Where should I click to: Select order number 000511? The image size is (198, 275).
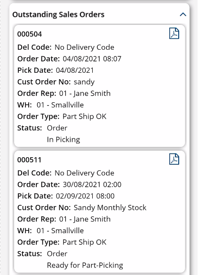(29, 160)
